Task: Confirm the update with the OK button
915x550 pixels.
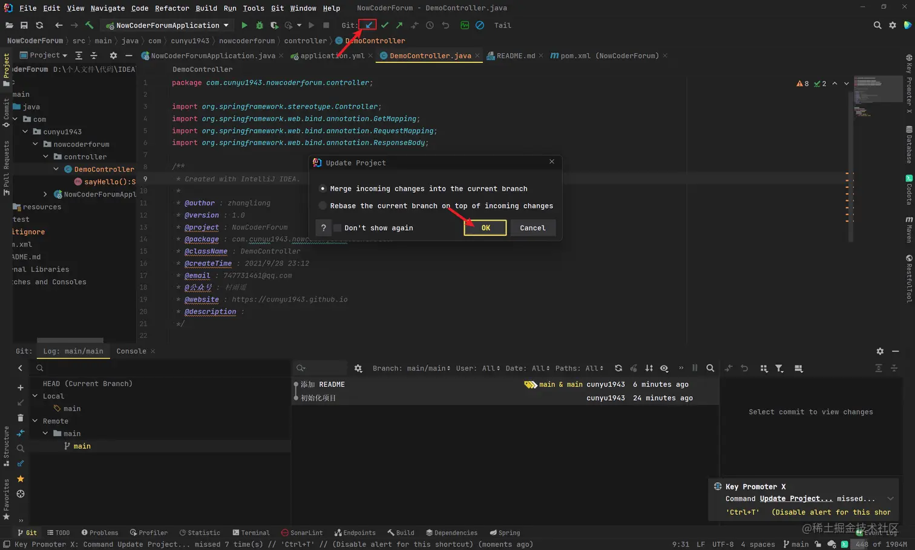Action: point(485,228)
